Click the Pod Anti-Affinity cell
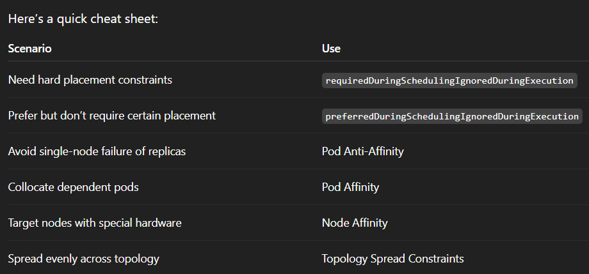 362,151
